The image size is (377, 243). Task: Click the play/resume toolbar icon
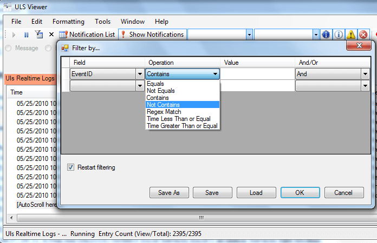tap(14, 35)
